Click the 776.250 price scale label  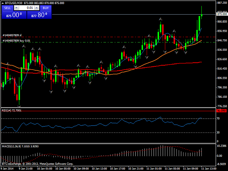[222, 106]
